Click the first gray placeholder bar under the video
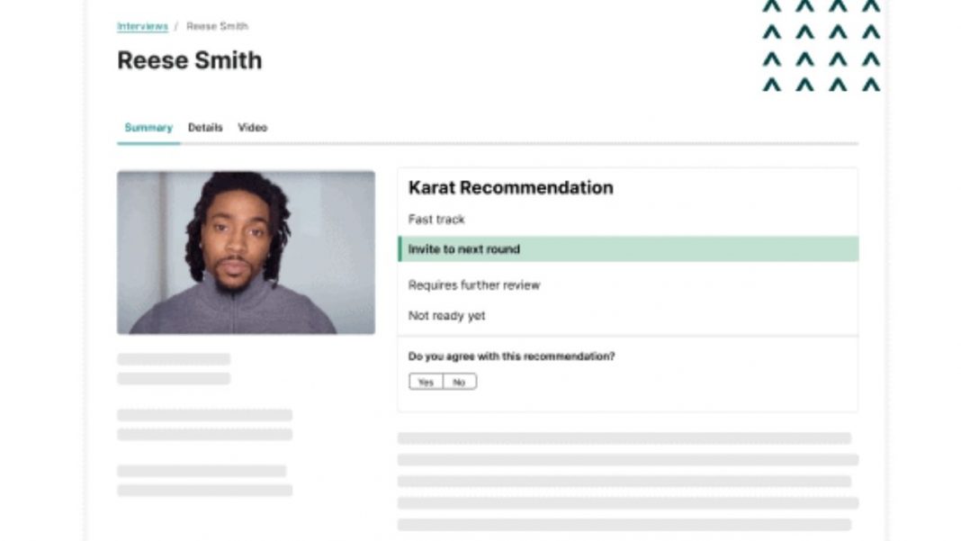Screen dimensions: 961x541 (174, 359)
